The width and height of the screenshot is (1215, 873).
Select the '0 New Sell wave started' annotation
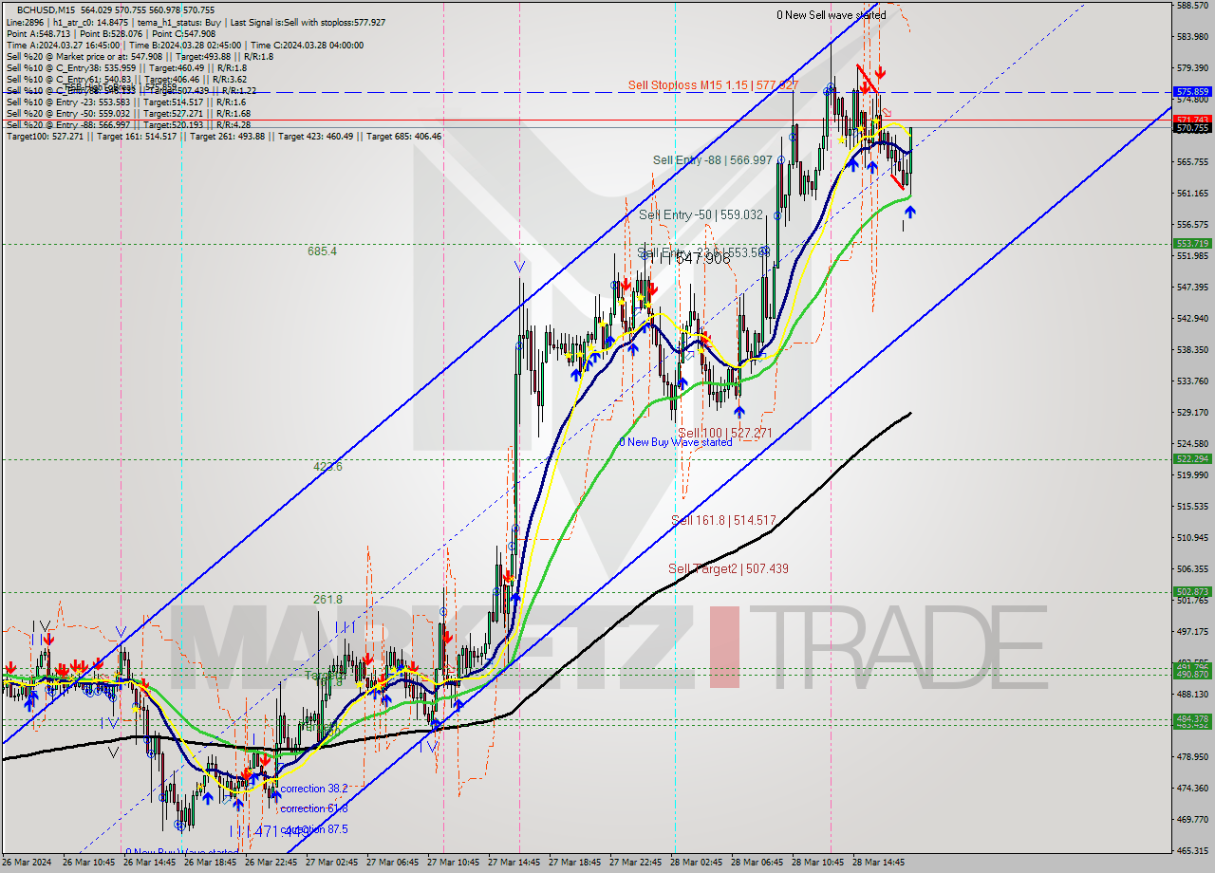click(832, 15)
